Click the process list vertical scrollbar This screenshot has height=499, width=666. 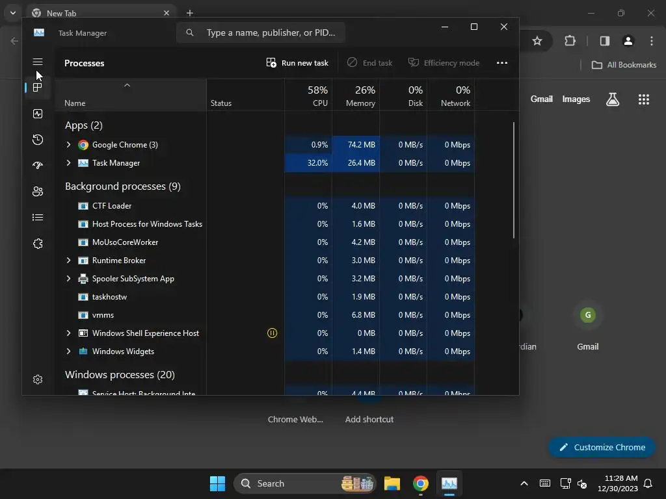pyautogui.click(x=514, y=181)
